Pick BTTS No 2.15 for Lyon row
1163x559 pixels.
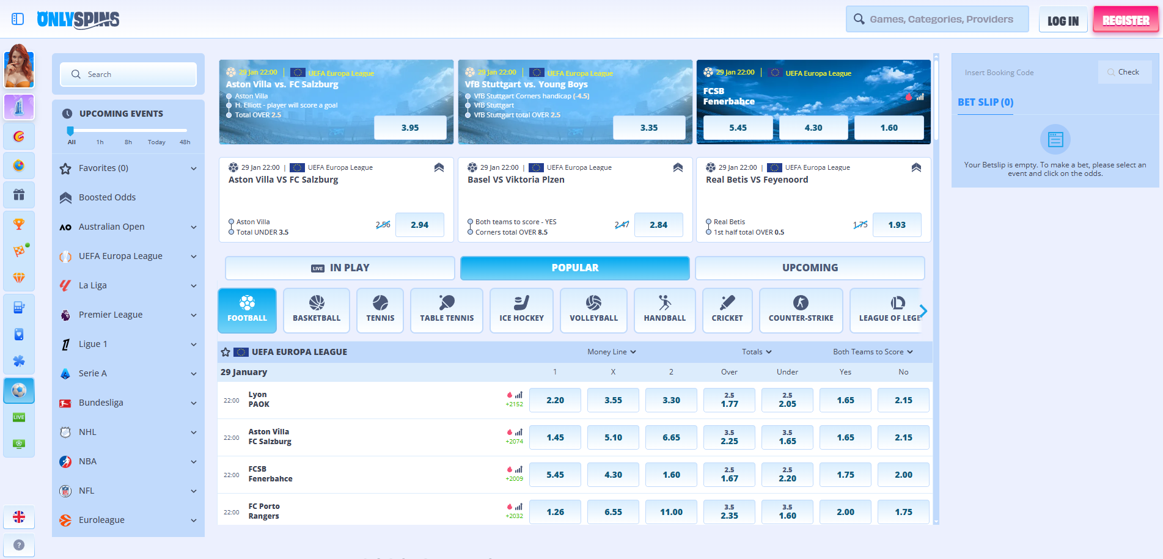903,400
